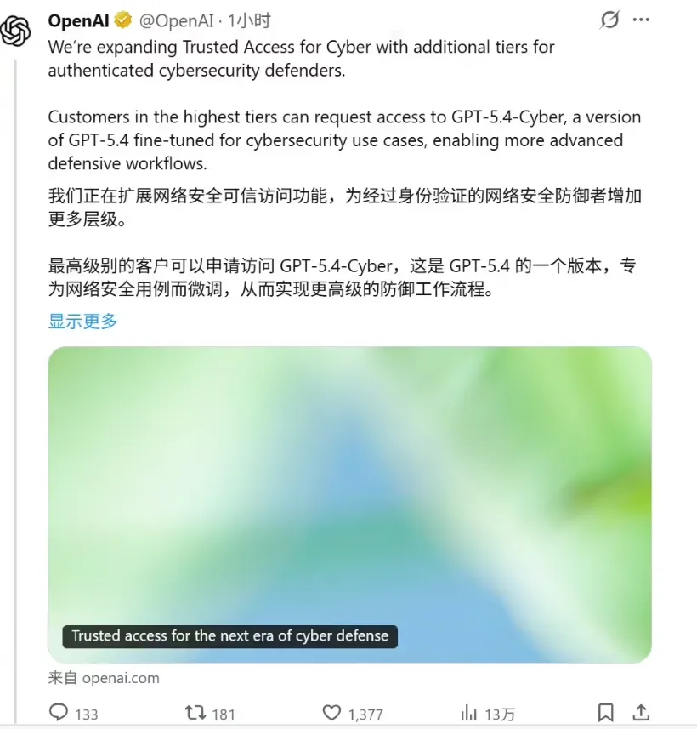
Task: Expand the post with 显示更多
Action: pyautogui.click(x=83, y=322)
